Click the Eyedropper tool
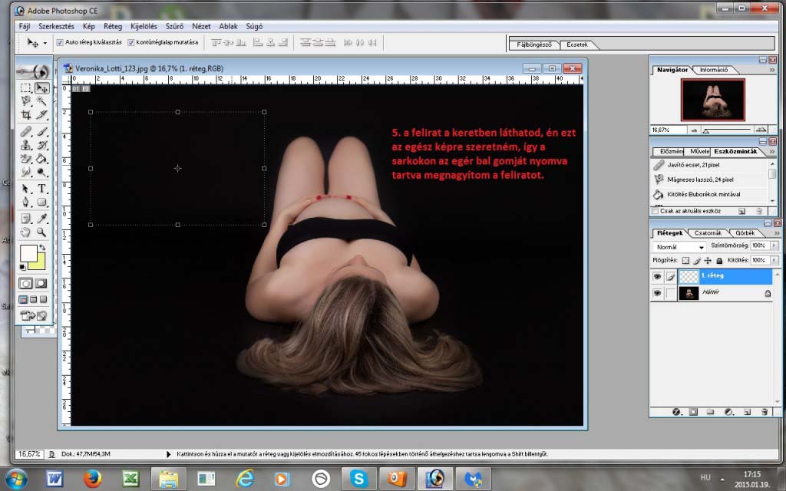Screen dimensions: 786x491 [x=42, y=218]
